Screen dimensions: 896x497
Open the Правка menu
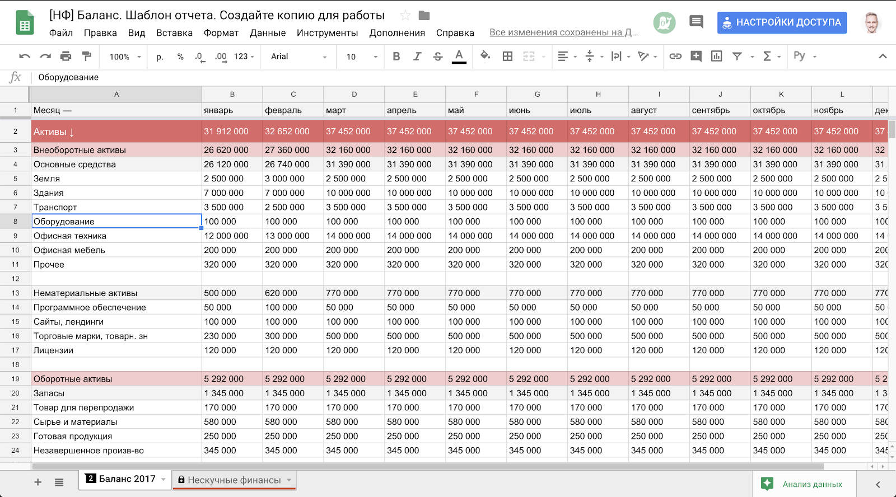(x=100, y=33)
